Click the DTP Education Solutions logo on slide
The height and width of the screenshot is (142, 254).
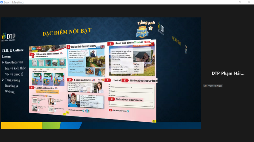(8, 37)
